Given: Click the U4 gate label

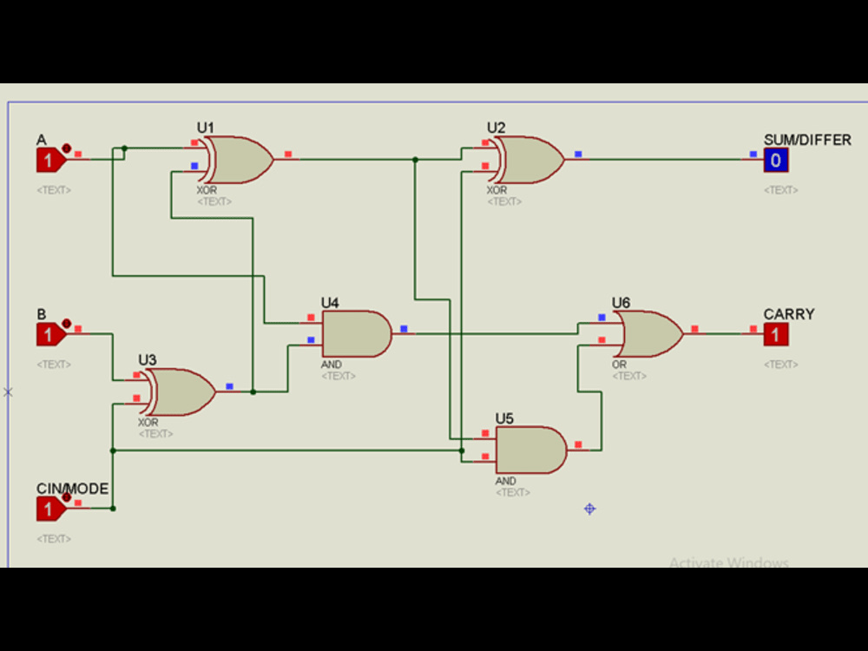Looking at the screenshot, I should tap(332, 304).
